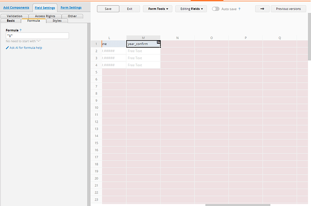
Task: Select column Q header
Action: point(279,38)
